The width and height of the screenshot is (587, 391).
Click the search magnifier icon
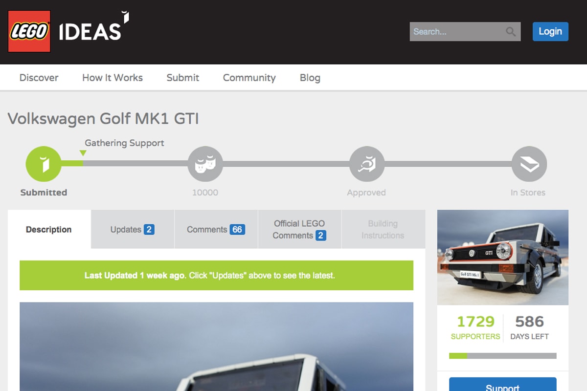point(511,32)
